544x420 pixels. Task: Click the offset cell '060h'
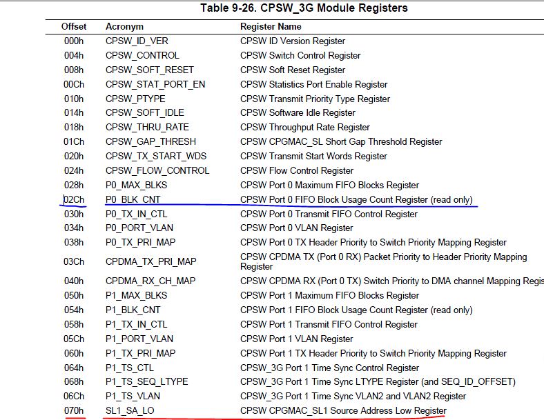(x=74, y=354)
